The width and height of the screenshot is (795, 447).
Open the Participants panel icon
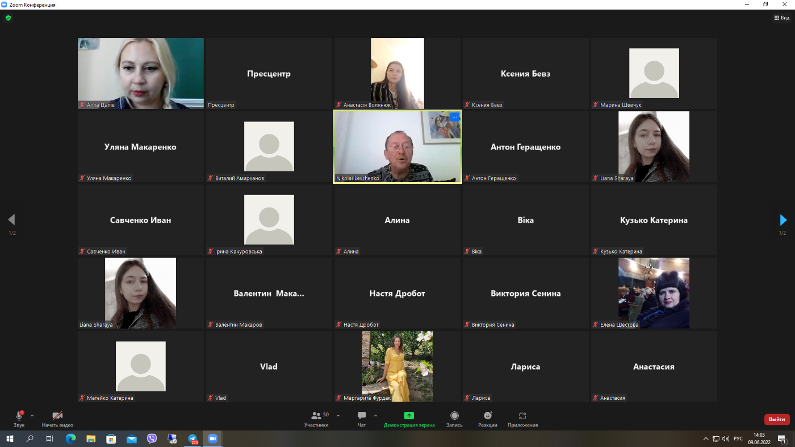[316, 416]
